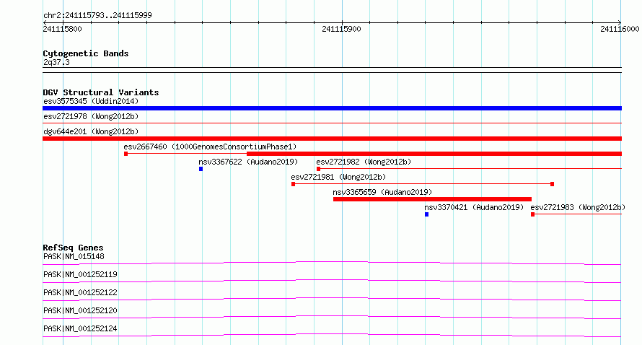Click the DGV Structural Variants track title
The width and height of the screenshot is (642, 345).
pos(101,92)
